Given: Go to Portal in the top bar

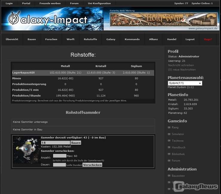Looking at the screenshot, I should point(26,3).
